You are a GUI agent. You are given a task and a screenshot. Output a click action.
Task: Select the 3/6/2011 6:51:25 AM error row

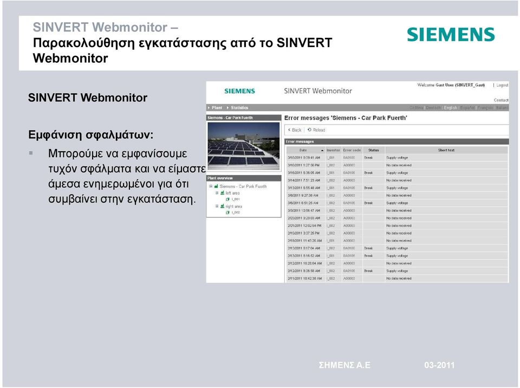point(397,203)
